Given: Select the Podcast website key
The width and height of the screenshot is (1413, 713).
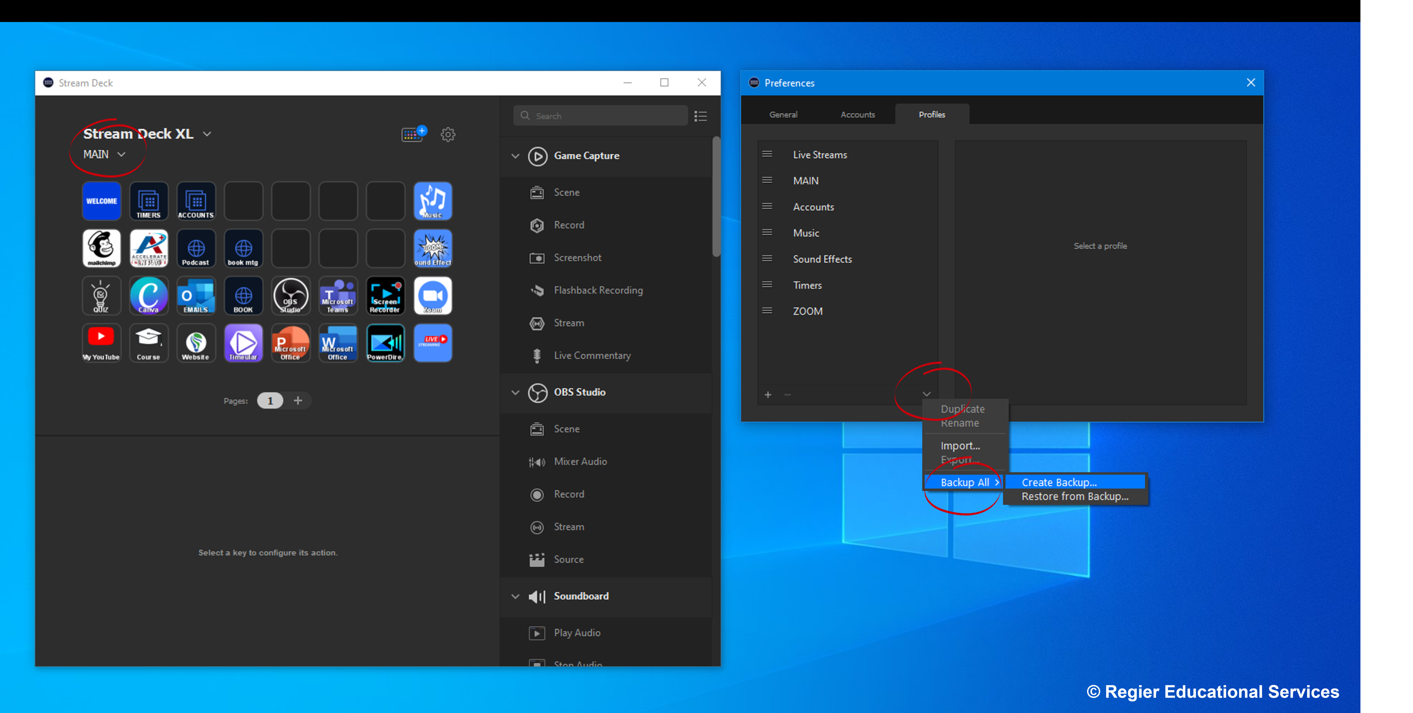Looking at the screenshot, I should [x=196, y=249].
